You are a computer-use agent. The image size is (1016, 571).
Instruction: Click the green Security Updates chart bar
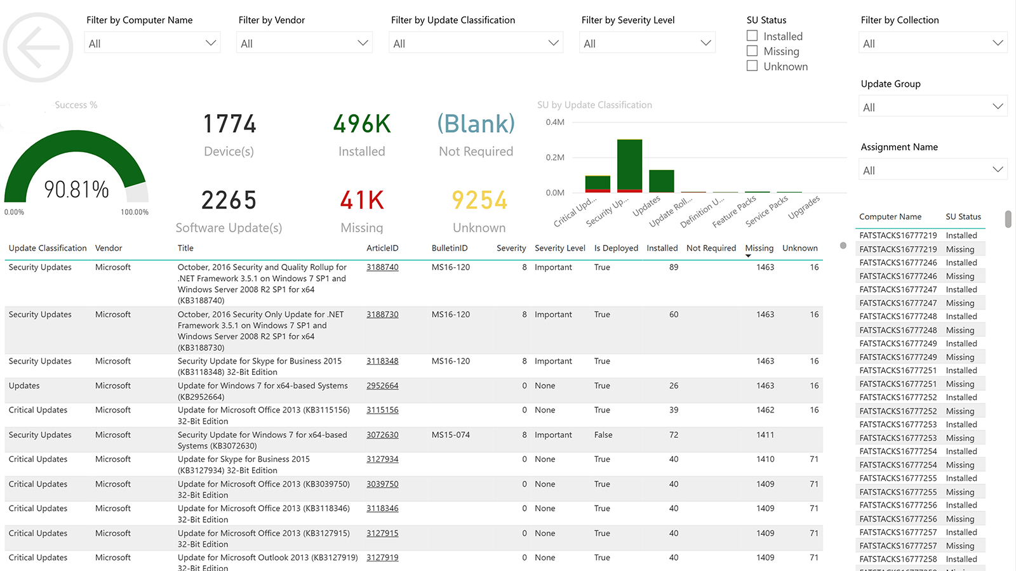point(629,164)
